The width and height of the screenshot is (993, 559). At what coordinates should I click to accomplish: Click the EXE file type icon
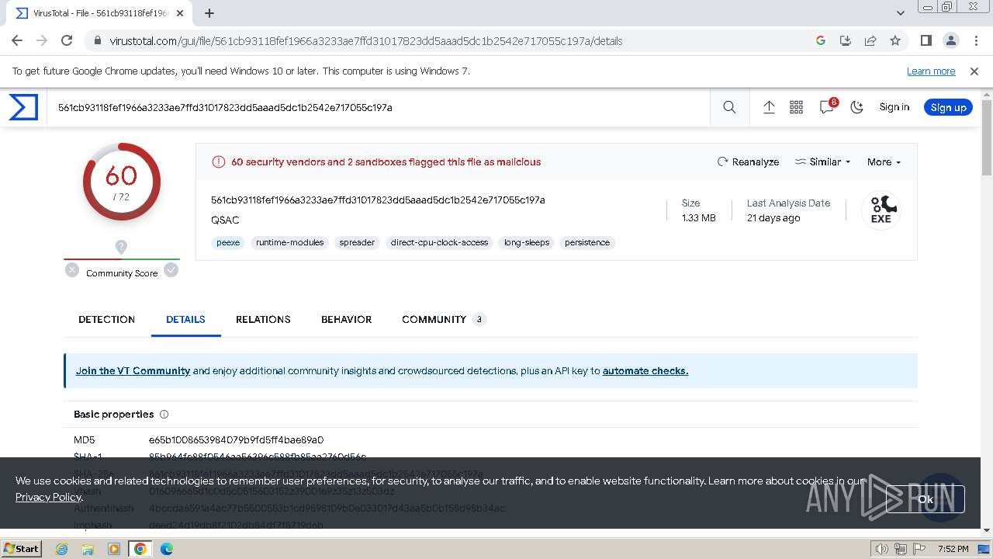(x=881, y=210)
